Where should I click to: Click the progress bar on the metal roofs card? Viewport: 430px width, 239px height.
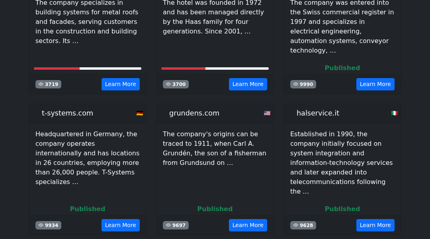coord(88,69)
